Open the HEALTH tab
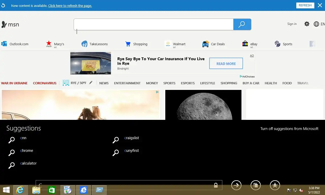Image resolution: width=325 pixels, height=195 pixels. [x=271, y=83]
